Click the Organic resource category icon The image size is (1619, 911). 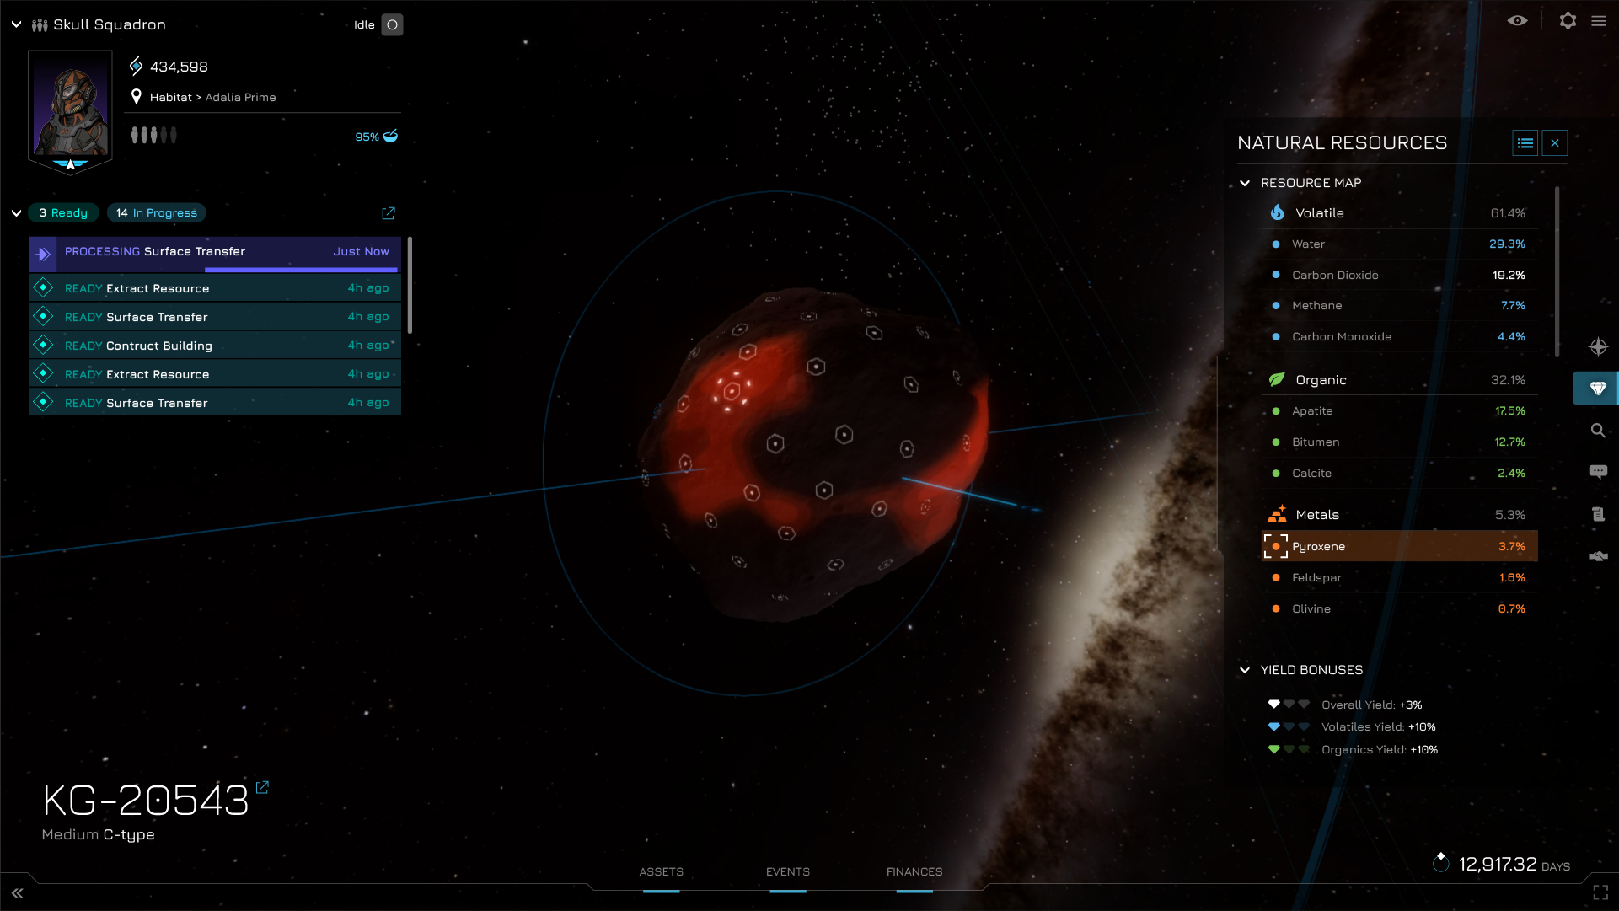(x=1277, y=378)
